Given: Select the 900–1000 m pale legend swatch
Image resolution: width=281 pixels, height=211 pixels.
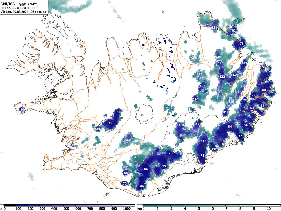Looking at the screenshot, I should coord(117,205).
